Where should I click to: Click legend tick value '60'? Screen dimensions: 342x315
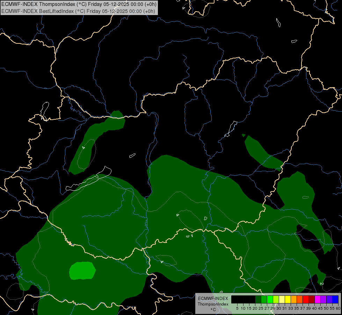click(x=338, y=308)
